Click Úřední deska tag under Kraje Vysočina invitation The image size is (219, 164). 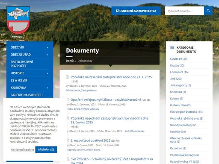tap(138, 131)
